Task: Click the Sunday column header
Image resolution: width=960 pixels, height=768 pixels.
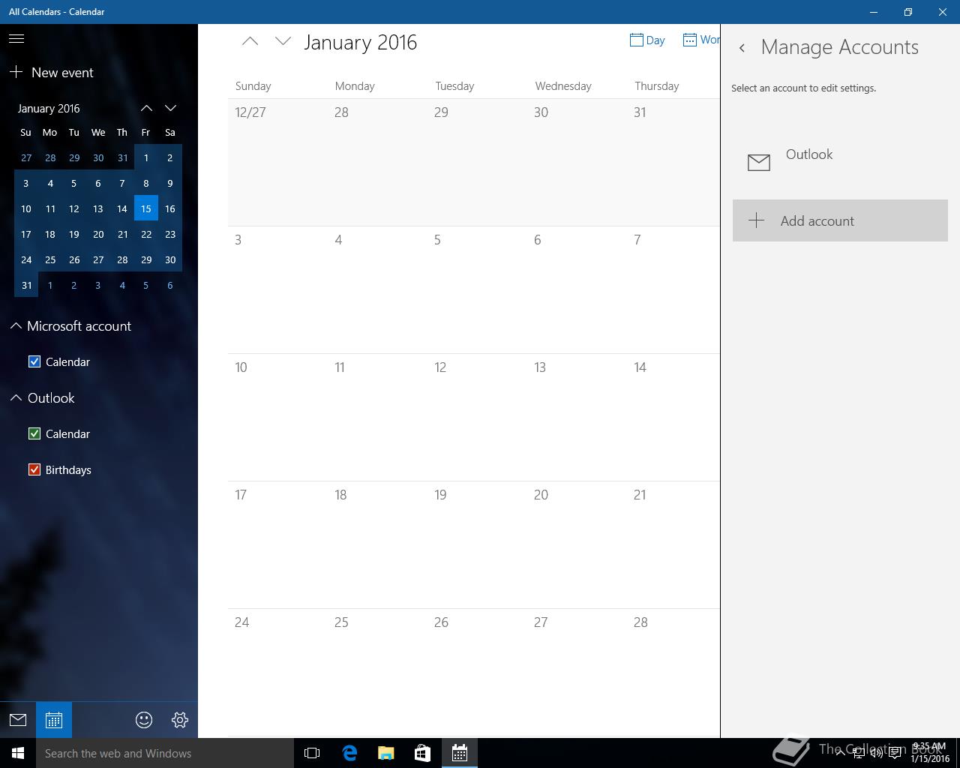Action: [x=253, y=85]
